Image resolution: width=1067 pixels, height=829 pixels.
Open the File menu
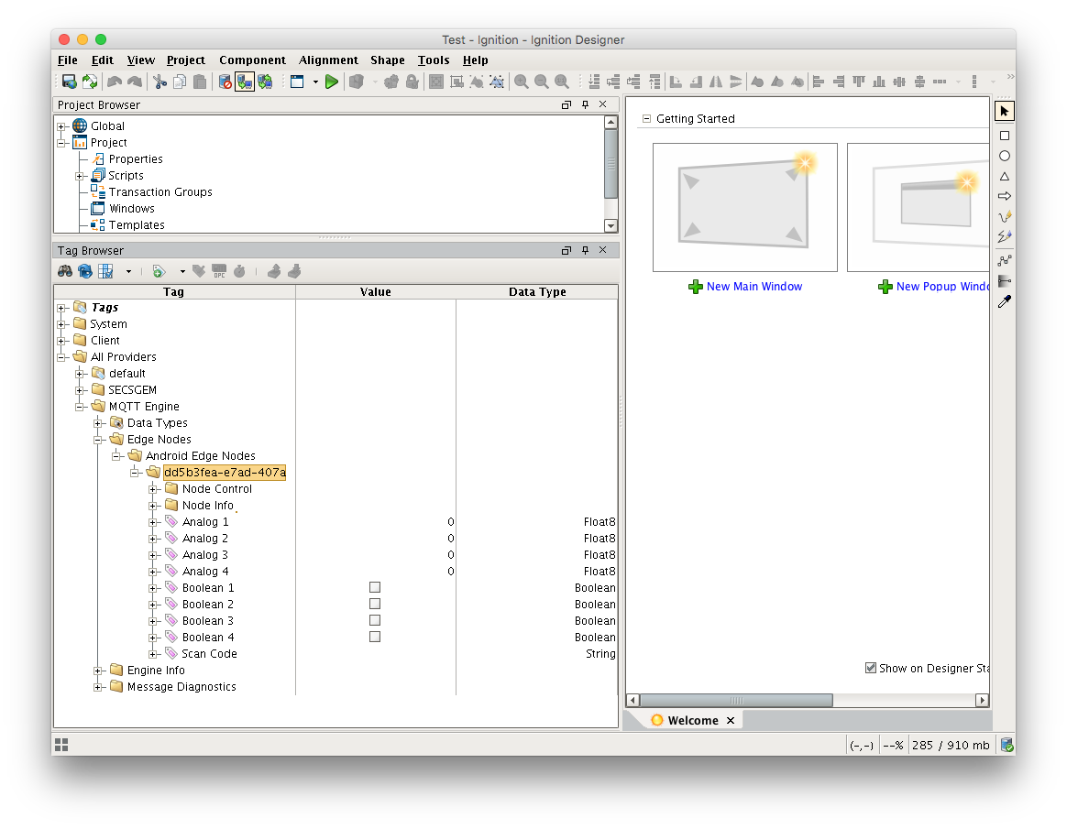point(67,60)
